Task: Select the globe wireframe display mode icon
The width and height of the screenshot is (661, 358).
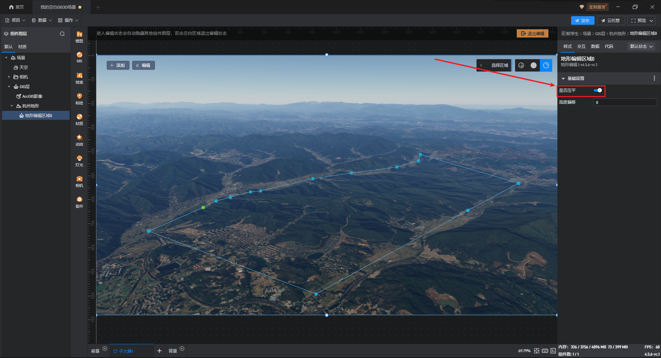Action: click(x=521, y=65)
